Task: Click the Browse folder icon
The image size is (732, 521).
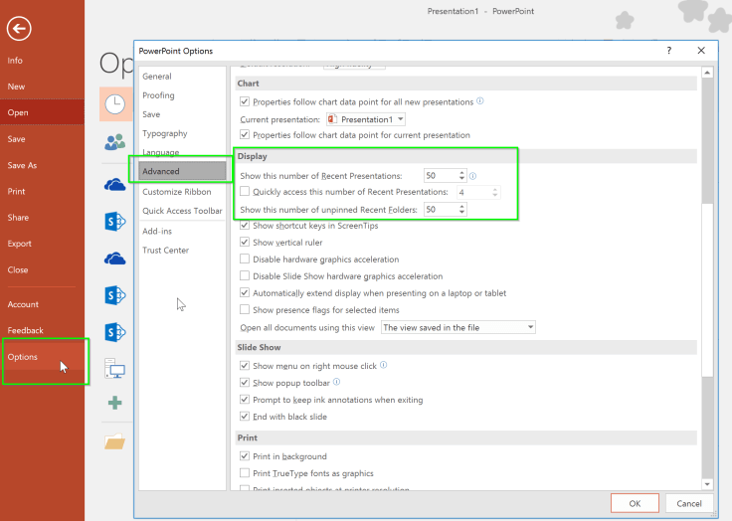Action: tap(114, 442)
